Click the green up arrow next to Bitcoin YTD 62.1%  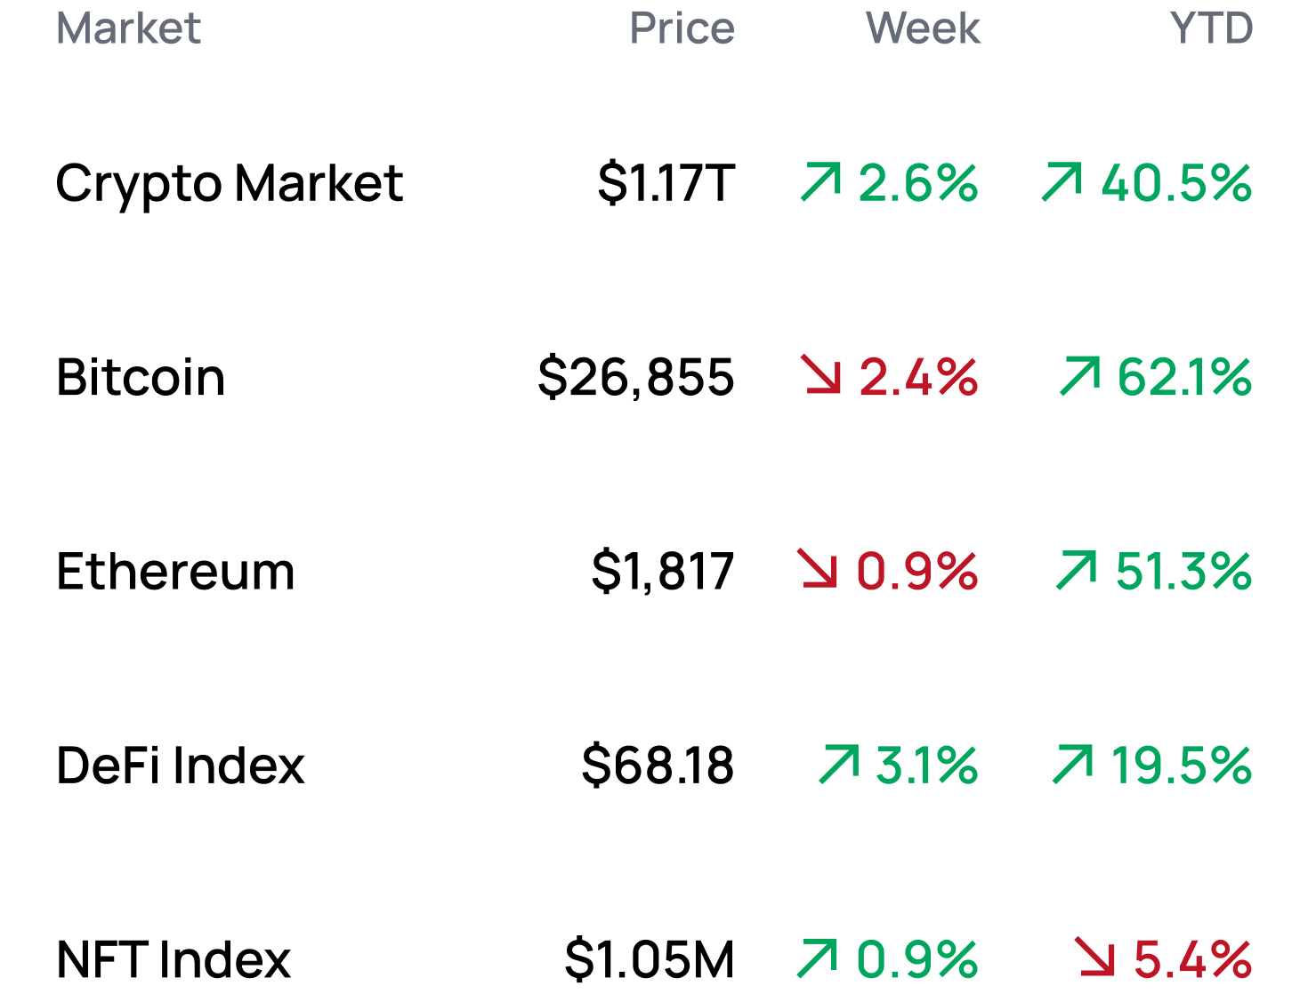[x=1080, y=375]
